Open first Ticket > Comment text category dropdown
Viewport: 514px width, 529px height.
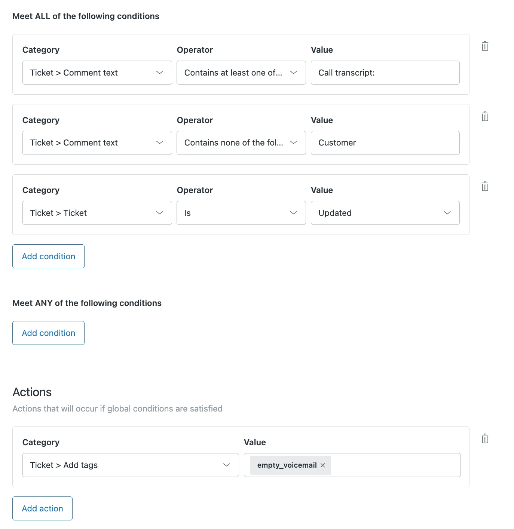[97, 73]
